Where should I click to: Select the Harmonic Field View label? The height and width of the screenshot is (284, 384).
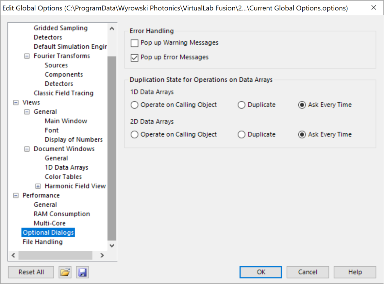tap(75, 186)
